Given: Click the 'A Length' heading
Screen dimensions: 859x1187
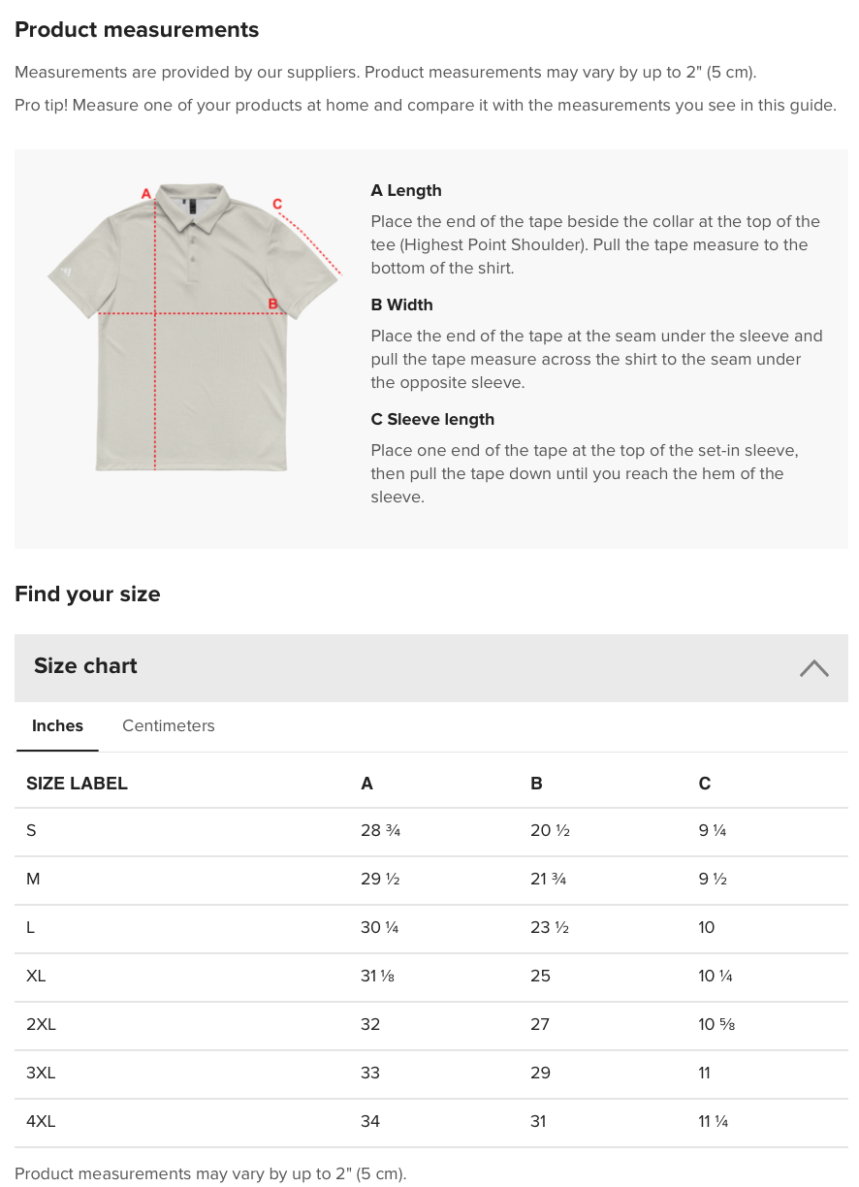Looking at the screenshot, I should coord(405,191).
